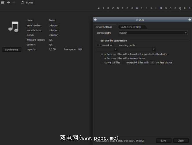Screen dimensions: 192x145
Task: Go forward with the right arrow icon
Action: (x=14, y=2)
